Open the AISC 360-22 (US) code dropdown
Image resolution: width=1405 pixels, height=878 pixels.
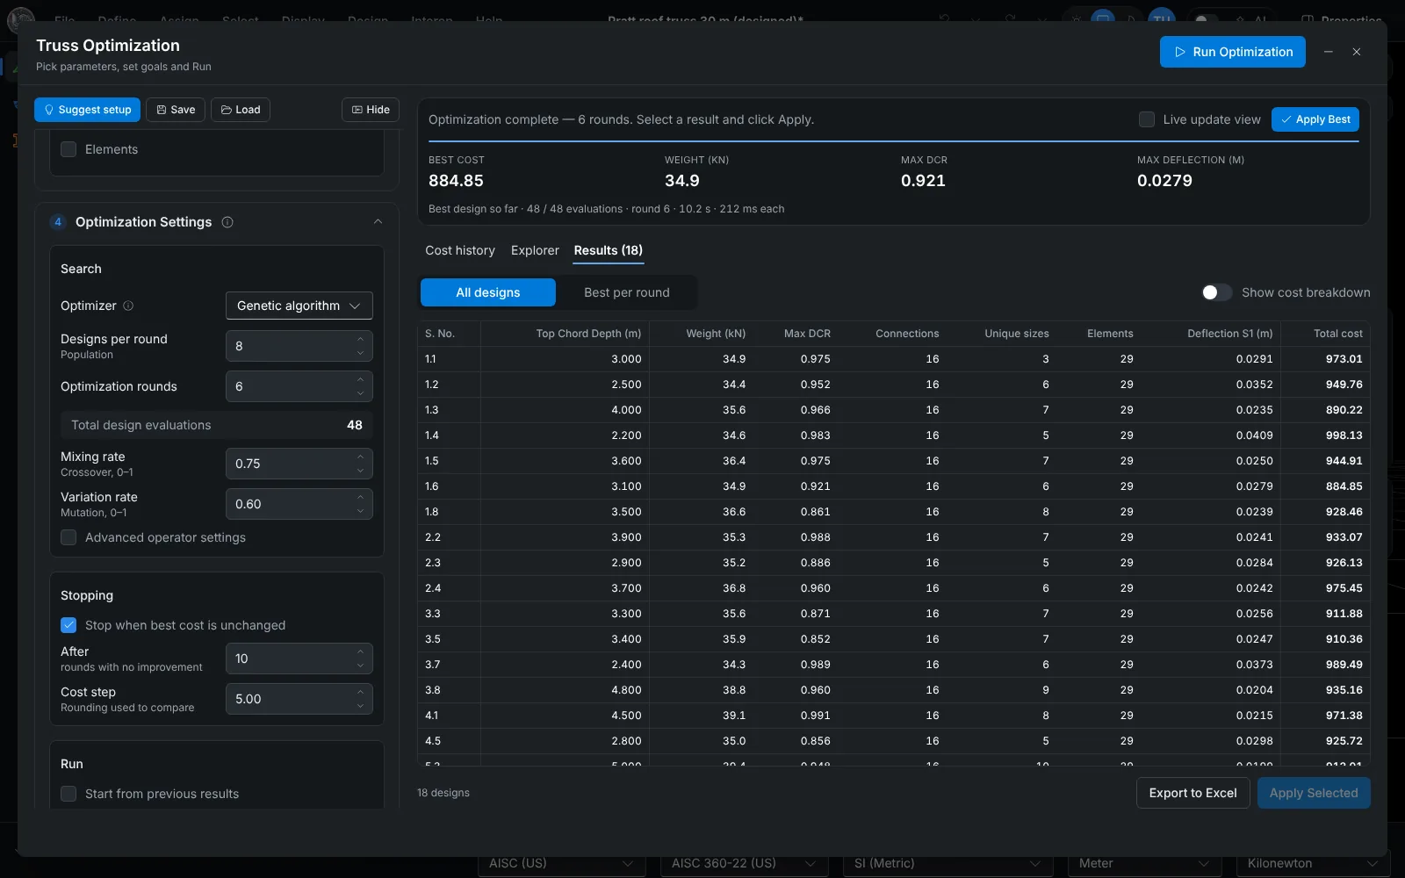click(x=743, y=863)
